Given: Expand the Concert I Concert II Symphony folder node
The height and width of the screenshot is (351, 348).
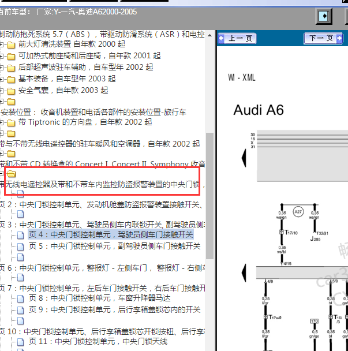Looking at the screenshot, I should [1, 154].
